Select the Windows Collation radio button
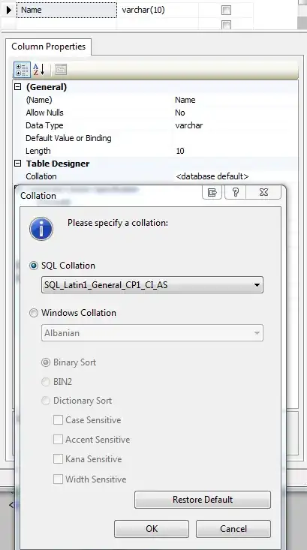Image resolution: width=307 pixels, height=550 pixels. click(x=34, y=313)
